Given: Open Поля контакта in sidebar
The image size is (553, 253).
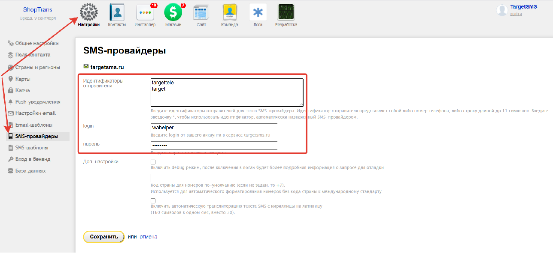Looking at the screenshot, I should pos(33,55).
